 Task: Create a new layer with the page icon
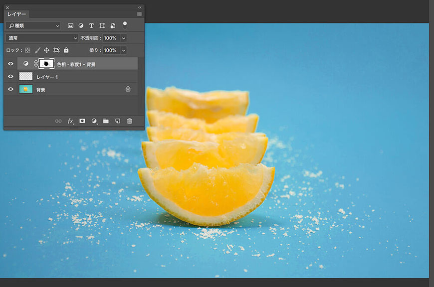(x=118, y=121)
